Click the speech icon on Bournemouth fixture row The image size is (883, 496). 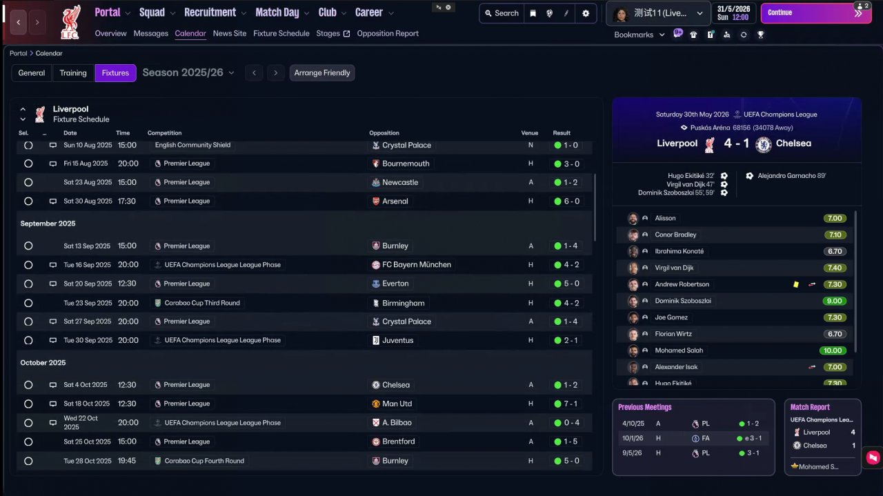click(53, 164)
